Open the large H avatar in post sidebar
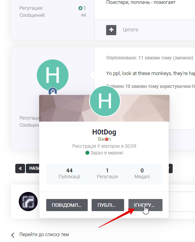The width and height of the screenshot is (195, 242). click(x=52, y=75)
